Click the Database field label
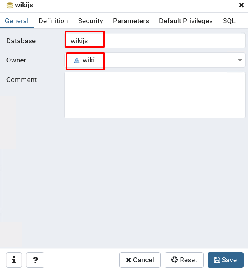The height and width of the screenshot is (271, 248). tap(21, 41)
